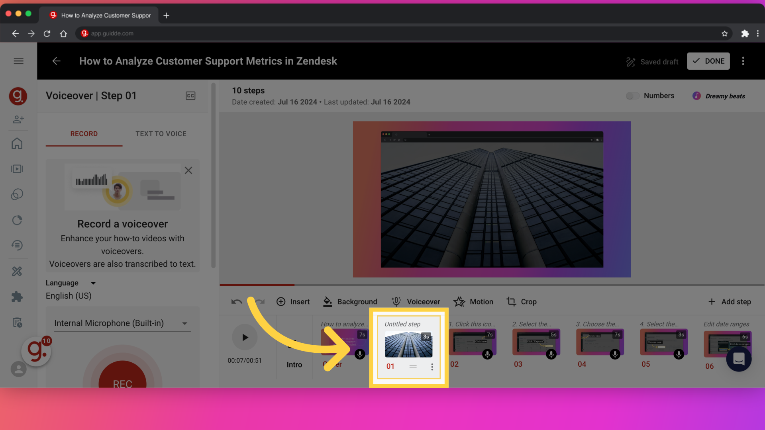Click the undo arrow icon
This screenshot has height=430, width=765.
click(237, 301)
